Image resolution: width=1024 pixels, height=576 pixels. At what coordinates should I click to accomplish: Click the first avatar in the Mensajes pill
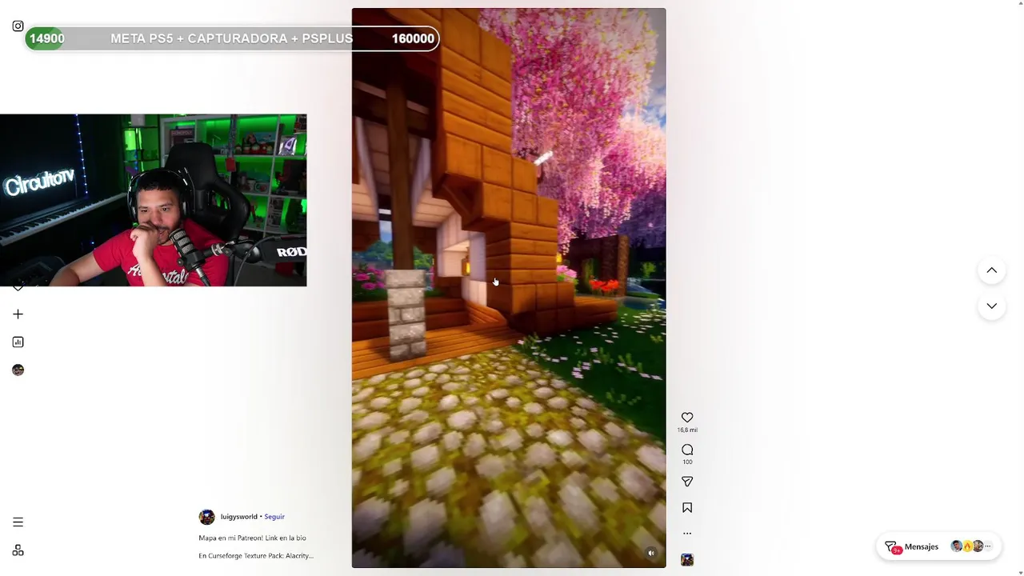956,546
